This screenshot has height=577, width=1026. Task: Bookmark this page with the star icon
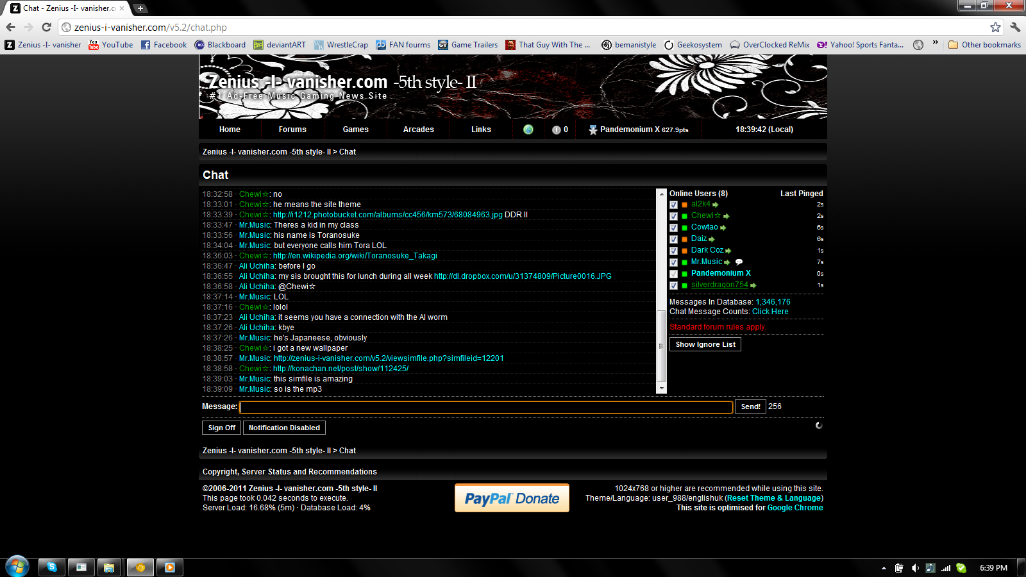[x=995, y=27]
